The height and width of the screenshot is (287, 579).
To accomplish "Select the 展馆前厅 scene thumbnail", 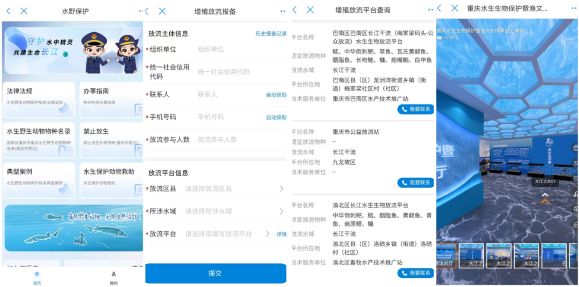I will pyautogui.click(x=446, y=256).
